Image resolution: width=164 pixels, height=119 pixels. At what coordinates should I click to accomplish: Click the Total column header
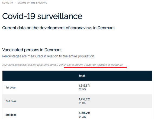click(82, 76)
